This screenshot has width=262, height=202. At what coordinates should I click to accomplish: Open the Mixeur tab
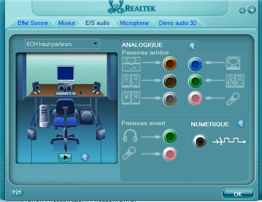[67, 23]
